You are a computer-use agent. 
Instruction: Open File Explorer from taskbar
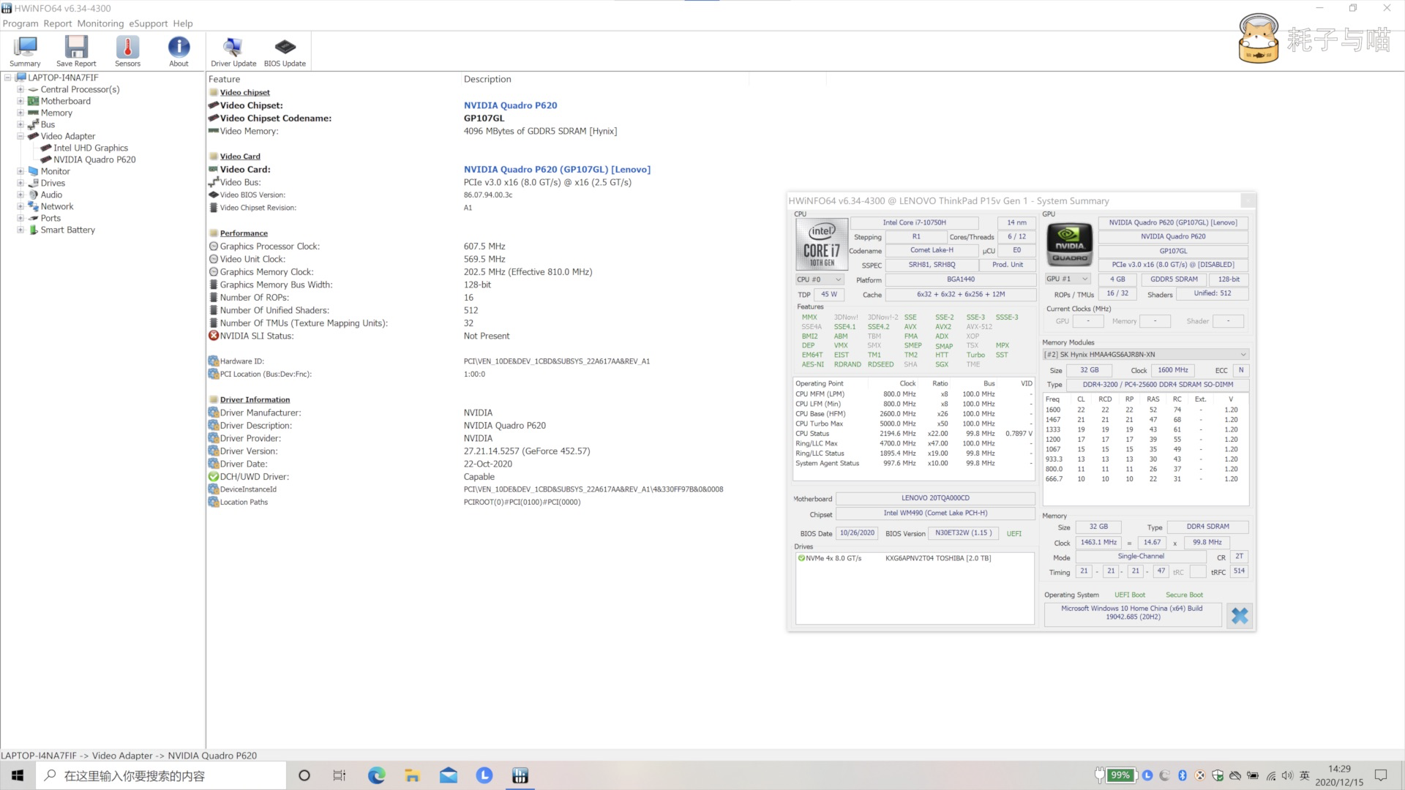click(x=412, y=775)
